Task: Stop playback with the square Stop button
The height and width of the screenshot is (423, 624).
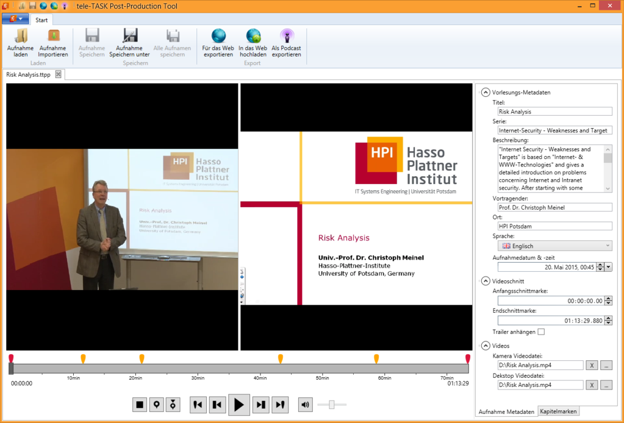Action: click(x=140, y=404)
